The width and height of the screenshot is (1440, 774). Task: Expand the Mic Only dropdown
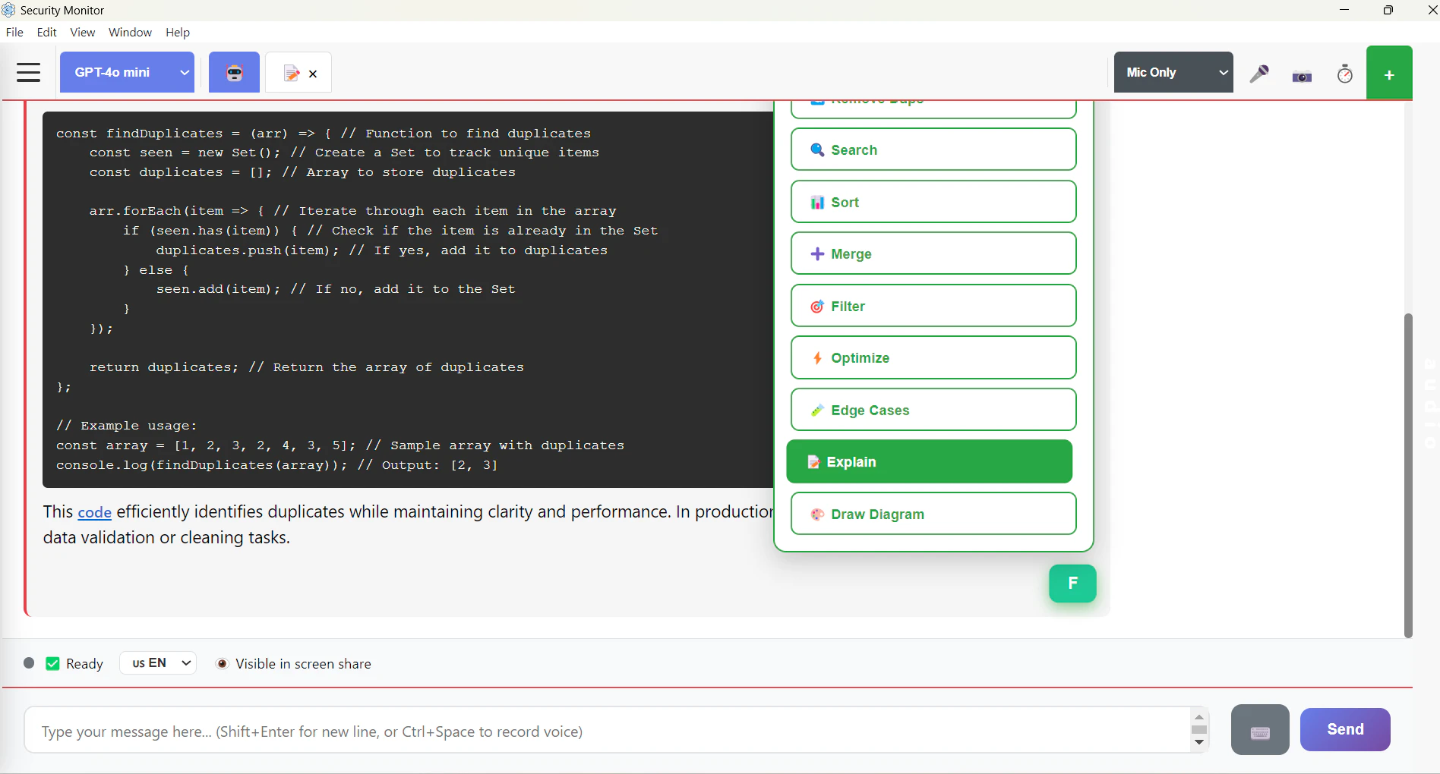(x=1173, y=72)
